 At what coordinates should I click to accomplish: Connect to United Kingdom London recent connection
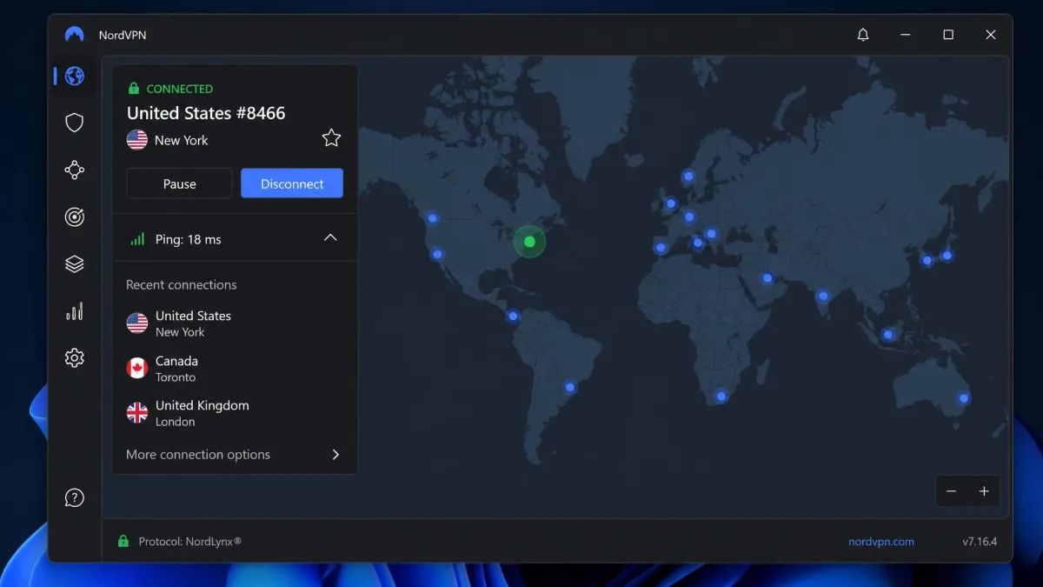(235, 413)
